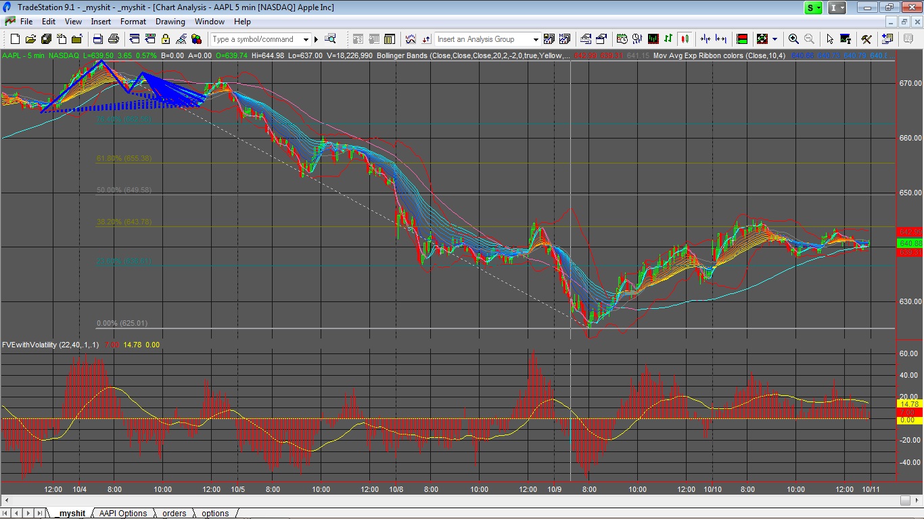Open the View menu
This screenshot has height=519, width=924.
click(73, 22)
